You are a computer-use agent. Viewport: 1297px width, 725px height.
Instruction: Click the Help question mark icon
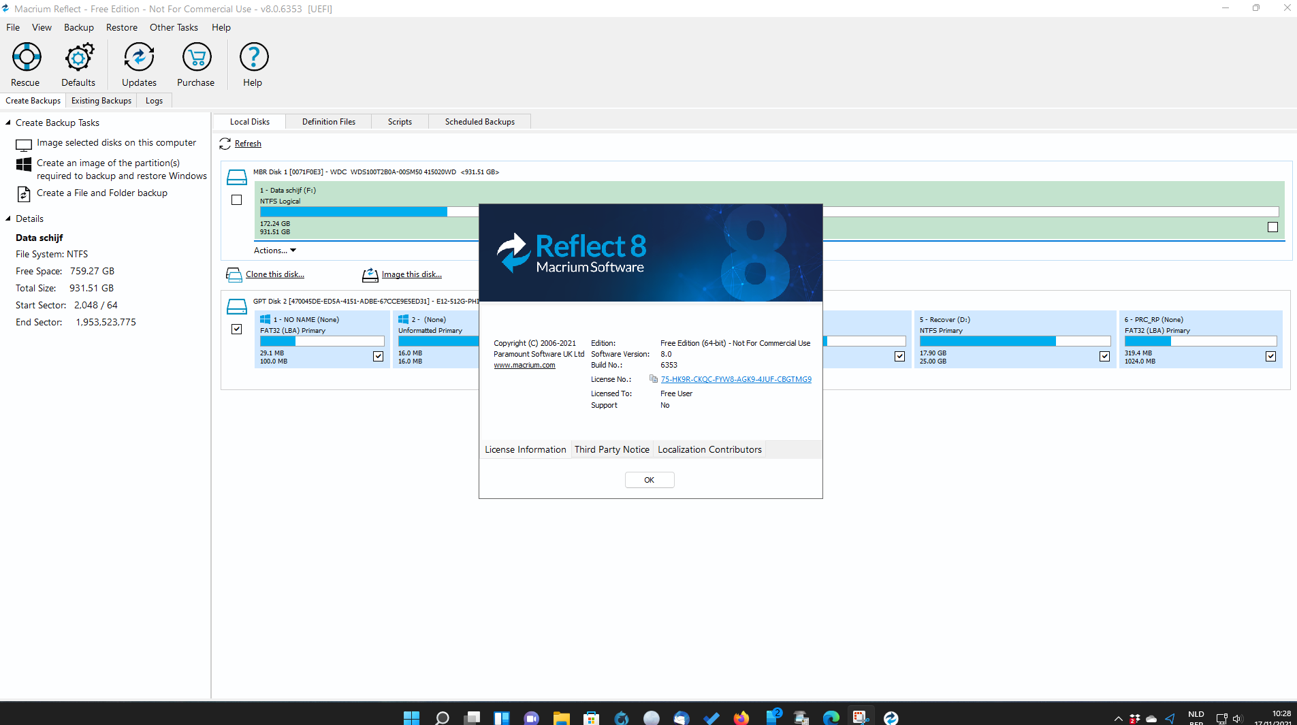(253, 57)
